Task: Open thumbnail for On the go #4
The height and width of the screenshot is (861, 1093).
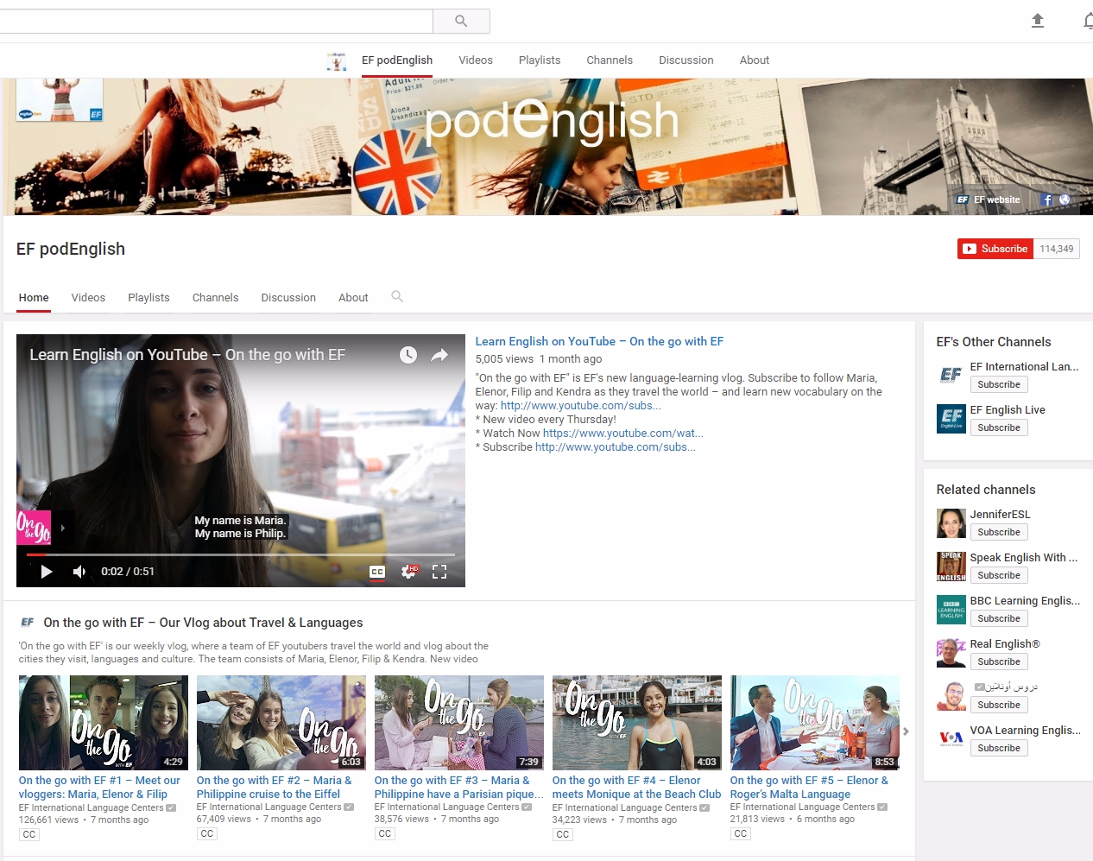Action: [x=637, y=723]
